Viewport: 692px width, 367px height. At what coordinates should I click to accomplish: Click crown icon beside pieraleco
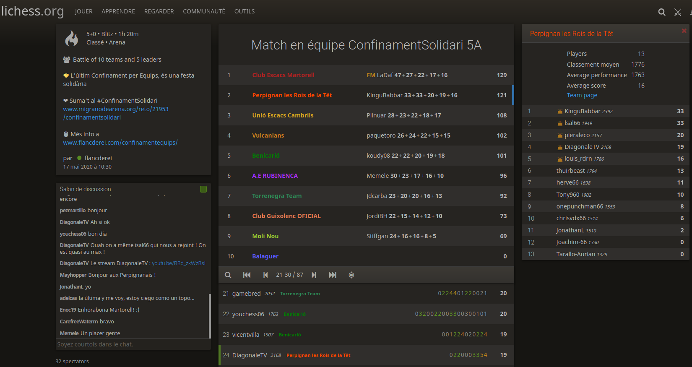pyautogui.click(x=560, y=135)
